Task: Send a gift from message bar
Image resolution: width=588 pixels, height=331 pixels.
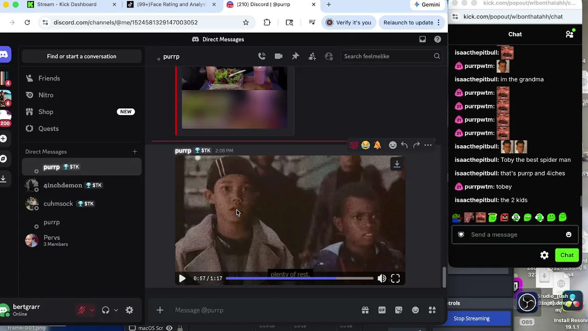Action: [x=365, y=310]
